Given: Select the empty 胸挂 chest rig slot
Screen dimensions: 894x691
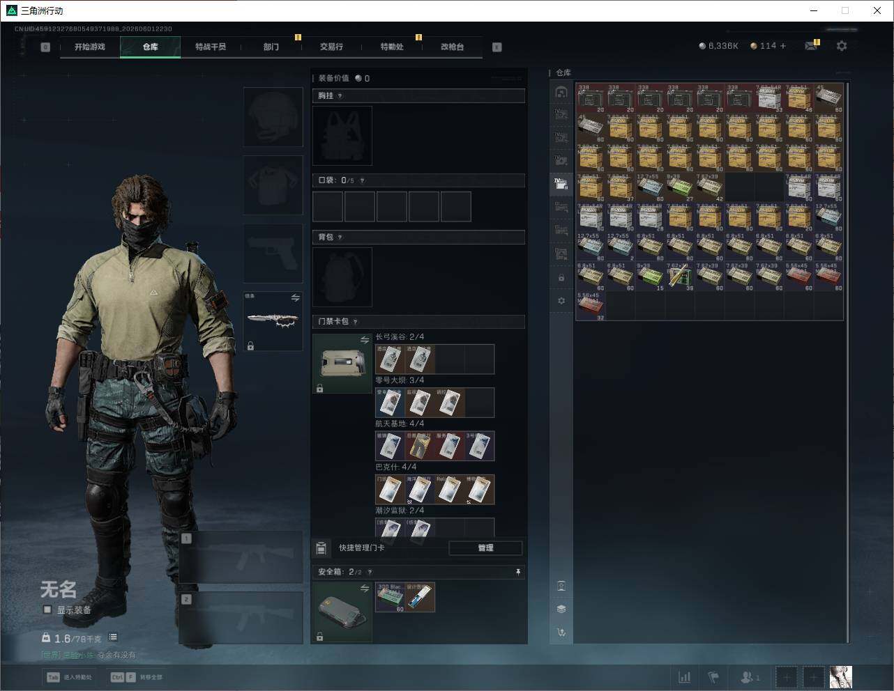Looking at the screenshot, I should coord(342,136).
